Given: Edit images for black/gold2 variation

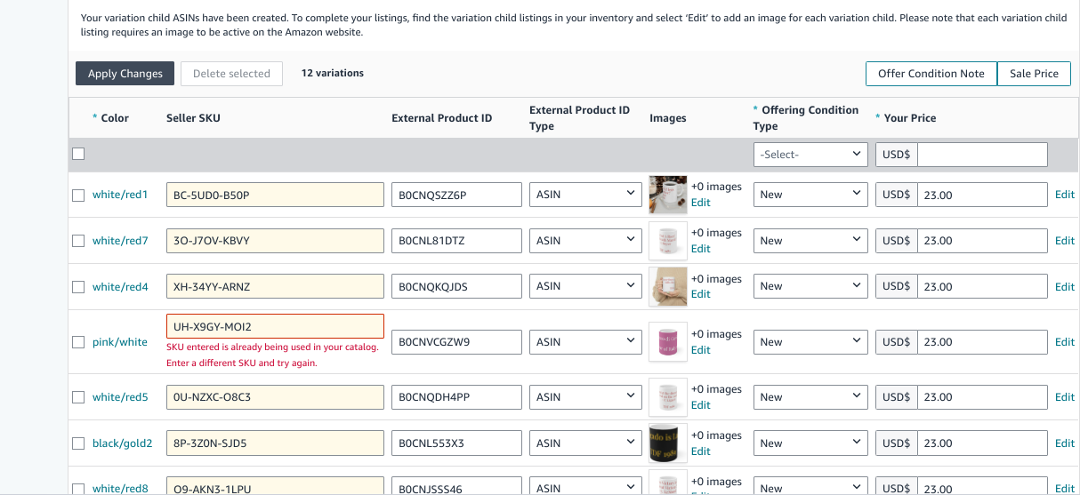Looking at the screenshot, I should click(701, 451).
